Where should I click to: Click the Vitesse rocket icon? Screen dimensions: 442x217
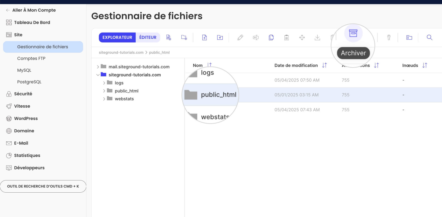pyautogui.click(x=9, y=106)
